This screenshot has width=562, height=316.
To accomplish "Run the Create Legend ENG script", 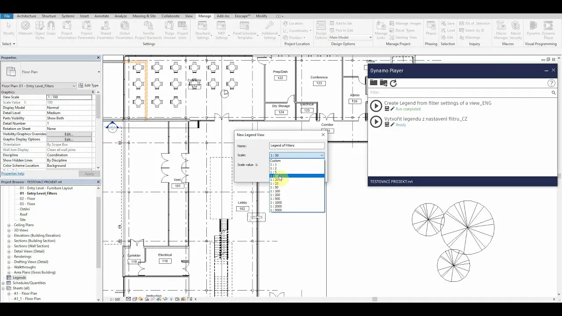I will 376,105.
